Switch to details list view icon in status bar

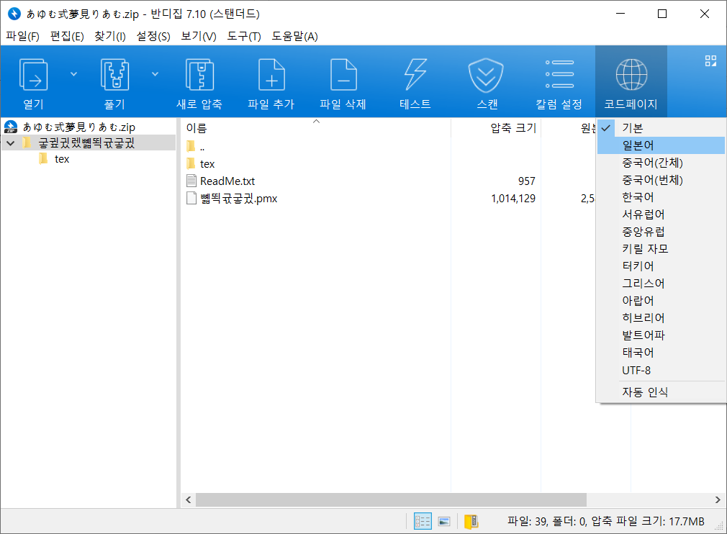tap(423, 521)
